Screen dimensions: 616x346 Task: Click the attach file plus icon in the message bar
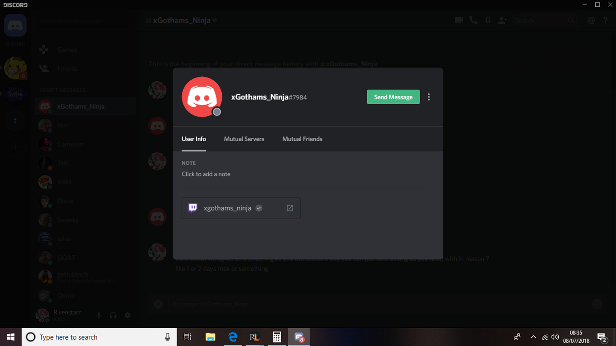(158, 304)
